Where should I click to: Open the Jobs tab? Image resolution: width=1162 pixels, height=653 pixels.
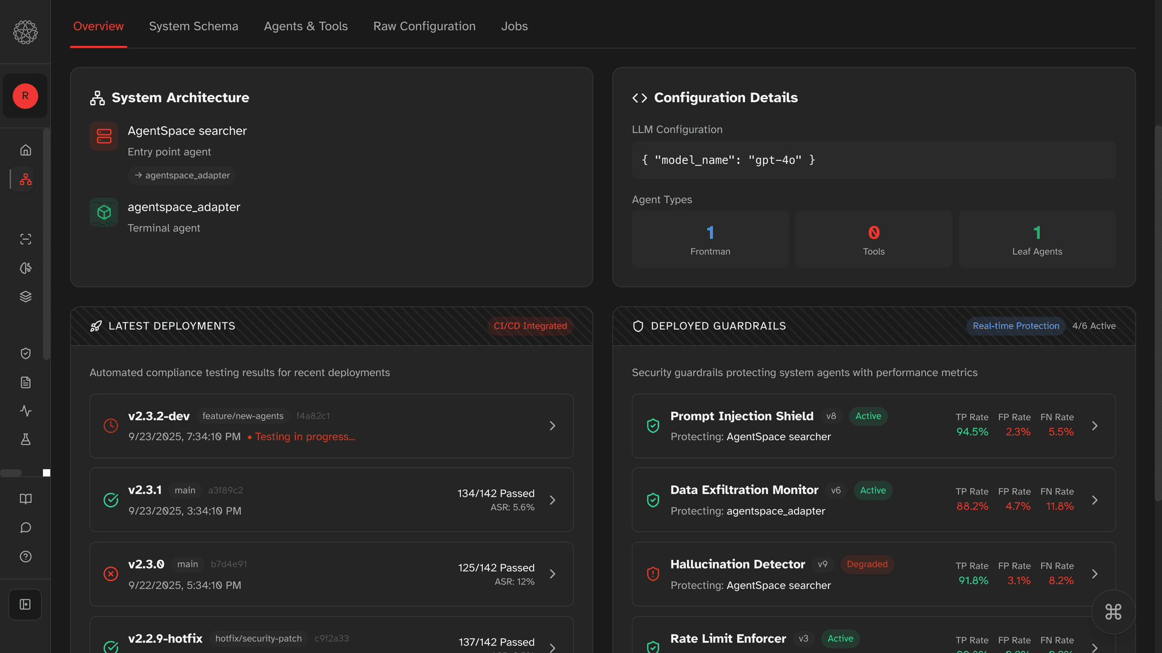coord(514,26)
